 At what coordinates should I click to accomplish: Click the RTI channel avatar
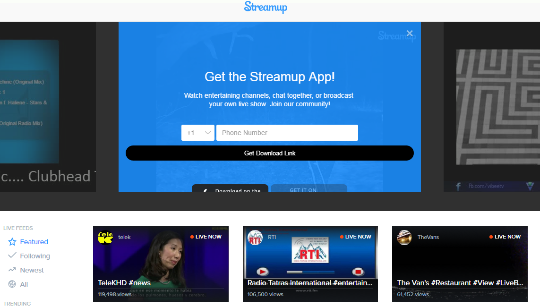(x=255, y=237)
